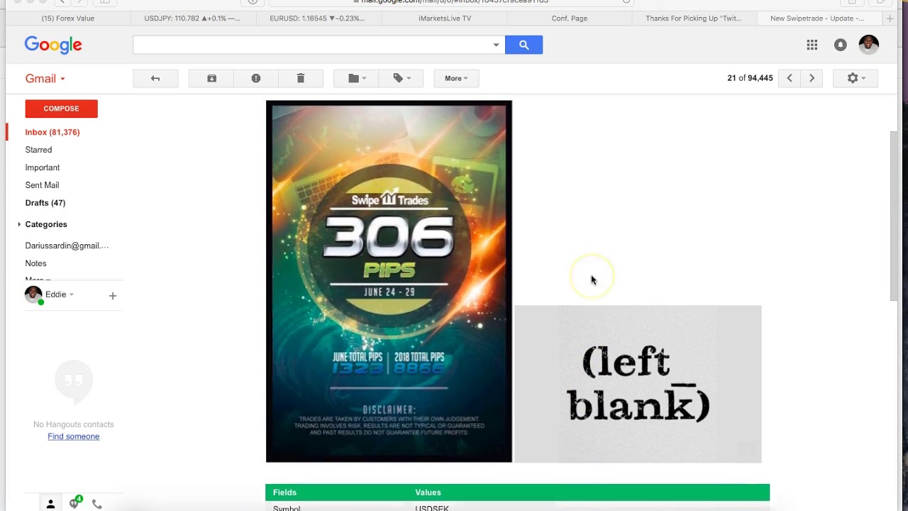
Task: Report this email as spam
Action: 256,78
